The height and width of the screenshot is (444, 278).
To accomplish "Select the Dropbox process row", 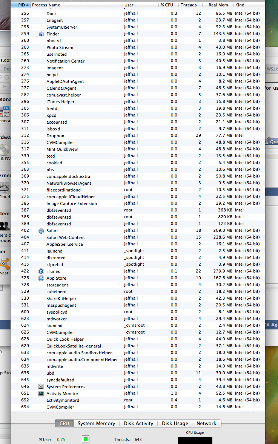I will [138, 136].
